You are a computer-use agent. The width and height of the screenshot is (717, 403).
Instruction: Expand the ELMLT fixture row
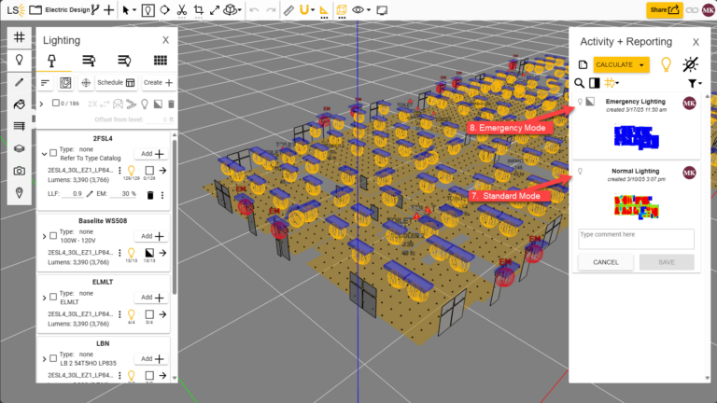pyautogui.click(x=45, y=298)
